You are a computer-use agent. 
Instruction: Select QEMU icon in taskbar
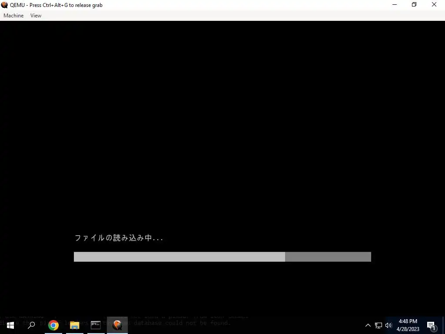pyautogui.click(x=117, y=325)
